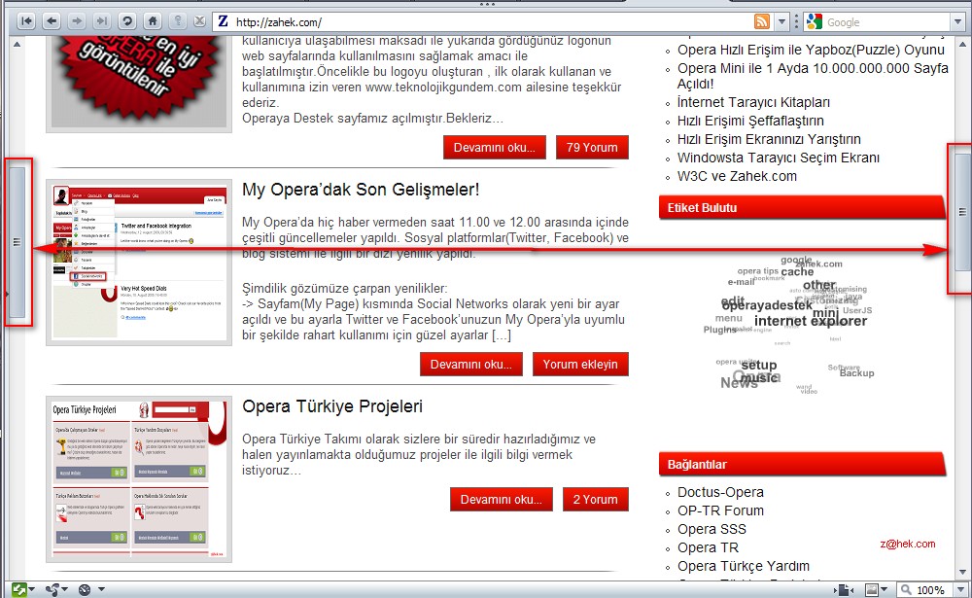Open the search engine dropdown arrow
Viewport: 972px width, 598px height.
(x=957, y=22)
